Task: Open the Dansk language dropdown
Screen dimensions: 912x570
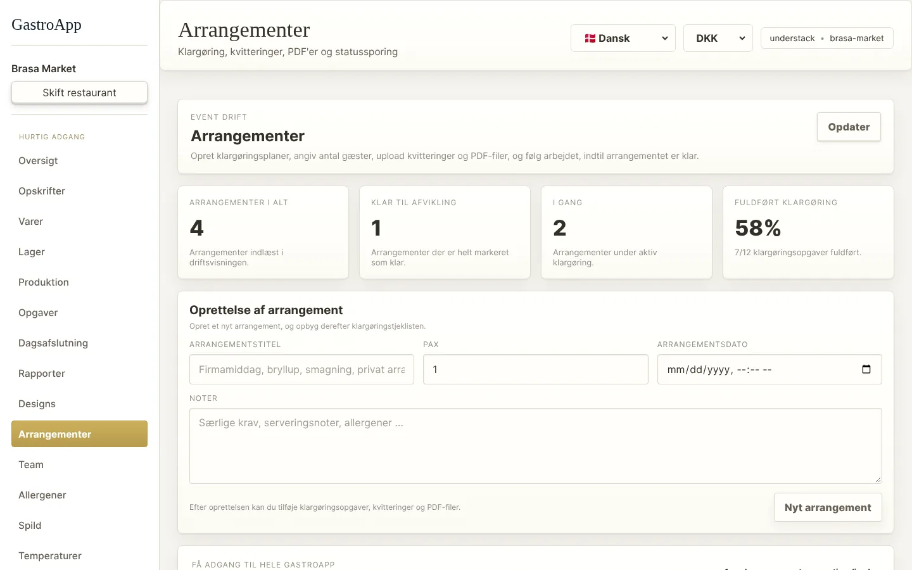Action: pyautogui.click(x=623, y=38)
